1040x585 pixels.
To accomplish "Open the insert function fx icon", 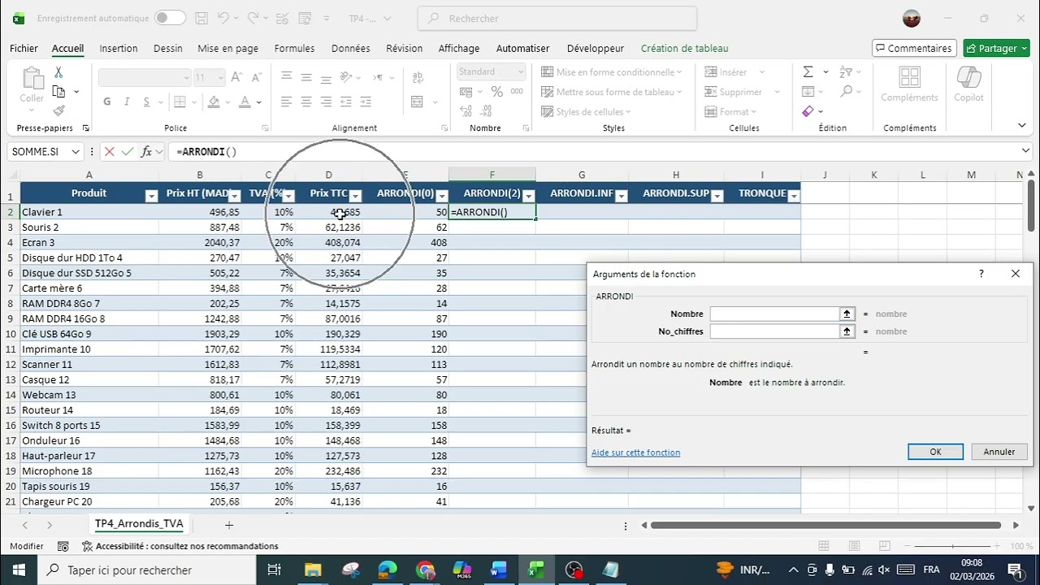I will coord(147,151).
